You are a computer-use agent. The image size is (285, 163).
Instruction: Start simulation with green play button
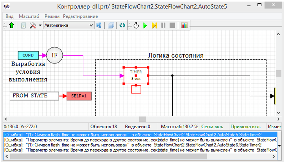[x=145, y=25]
